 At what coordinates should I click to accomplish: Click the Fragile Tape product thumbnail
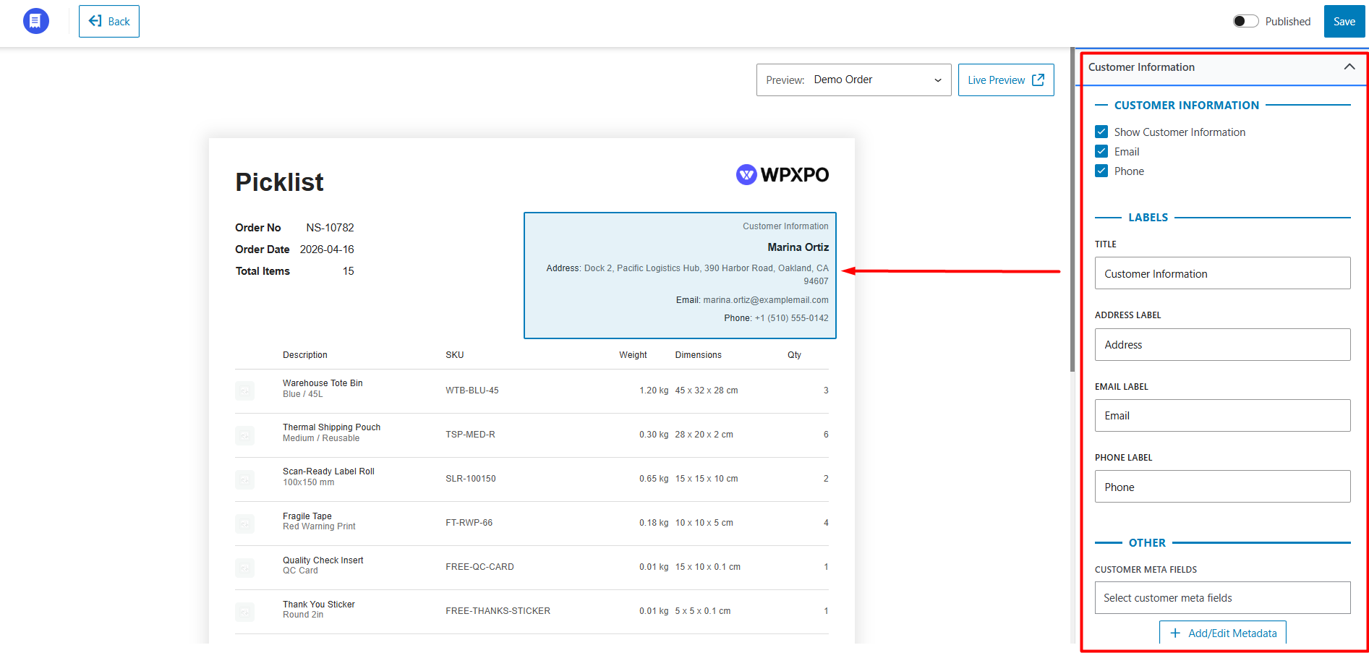pyautogui.click(x=244, y=523)
